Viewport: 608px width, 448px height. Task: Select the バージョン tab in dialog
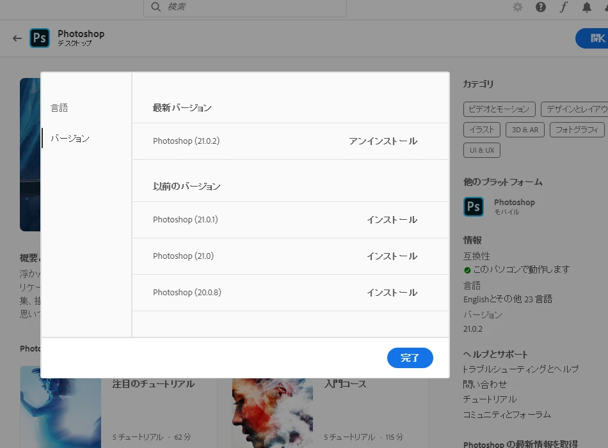(70, 138)
